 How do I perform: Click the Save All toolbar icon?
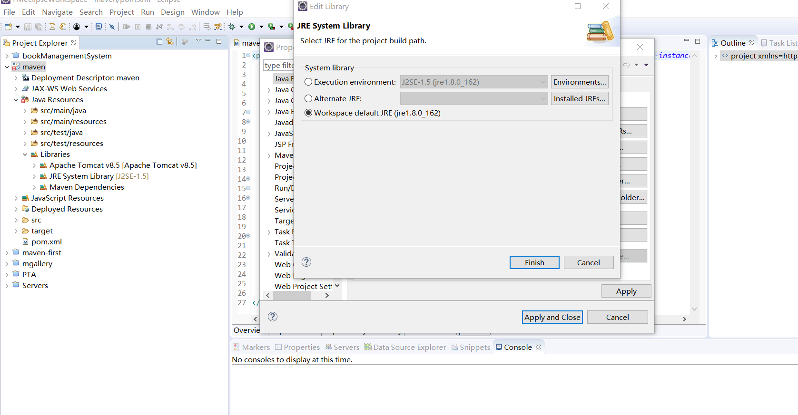click(39, 27)
